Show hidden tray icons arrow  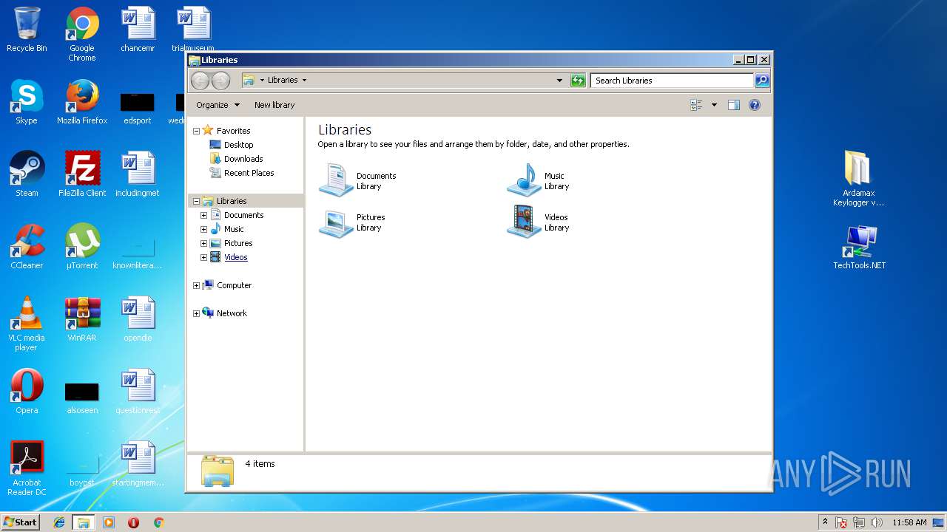coord(825,522)
